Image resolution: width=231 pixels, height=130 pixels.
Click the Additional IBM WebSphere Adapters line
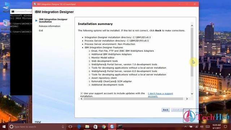tap(112, 54)
